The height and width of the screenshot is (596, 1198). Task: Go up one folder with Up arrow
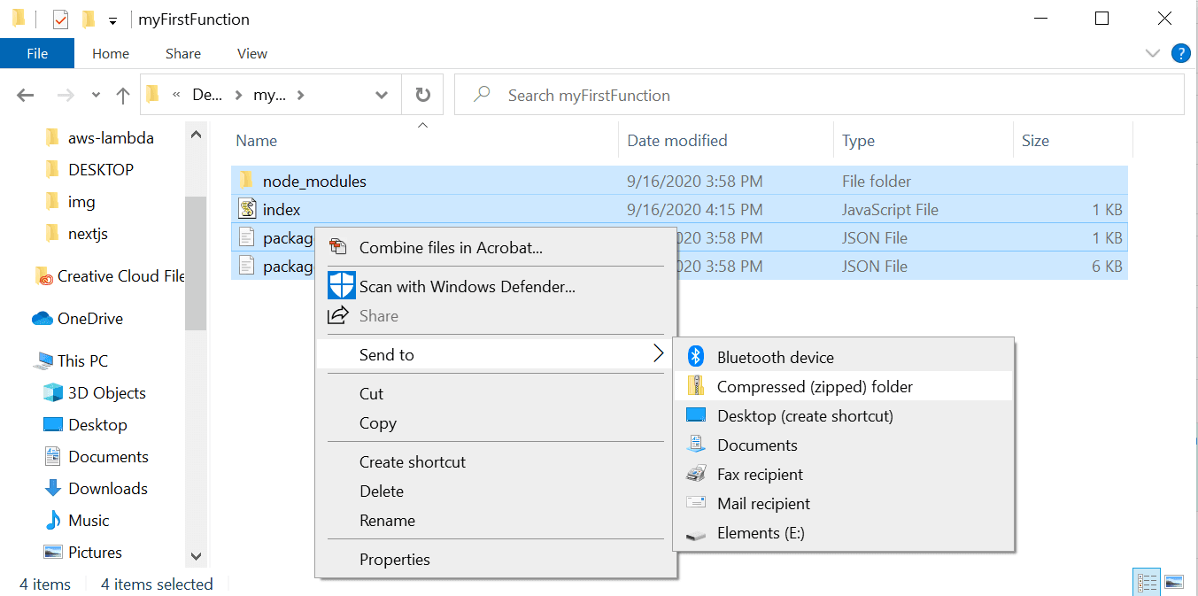123,96
